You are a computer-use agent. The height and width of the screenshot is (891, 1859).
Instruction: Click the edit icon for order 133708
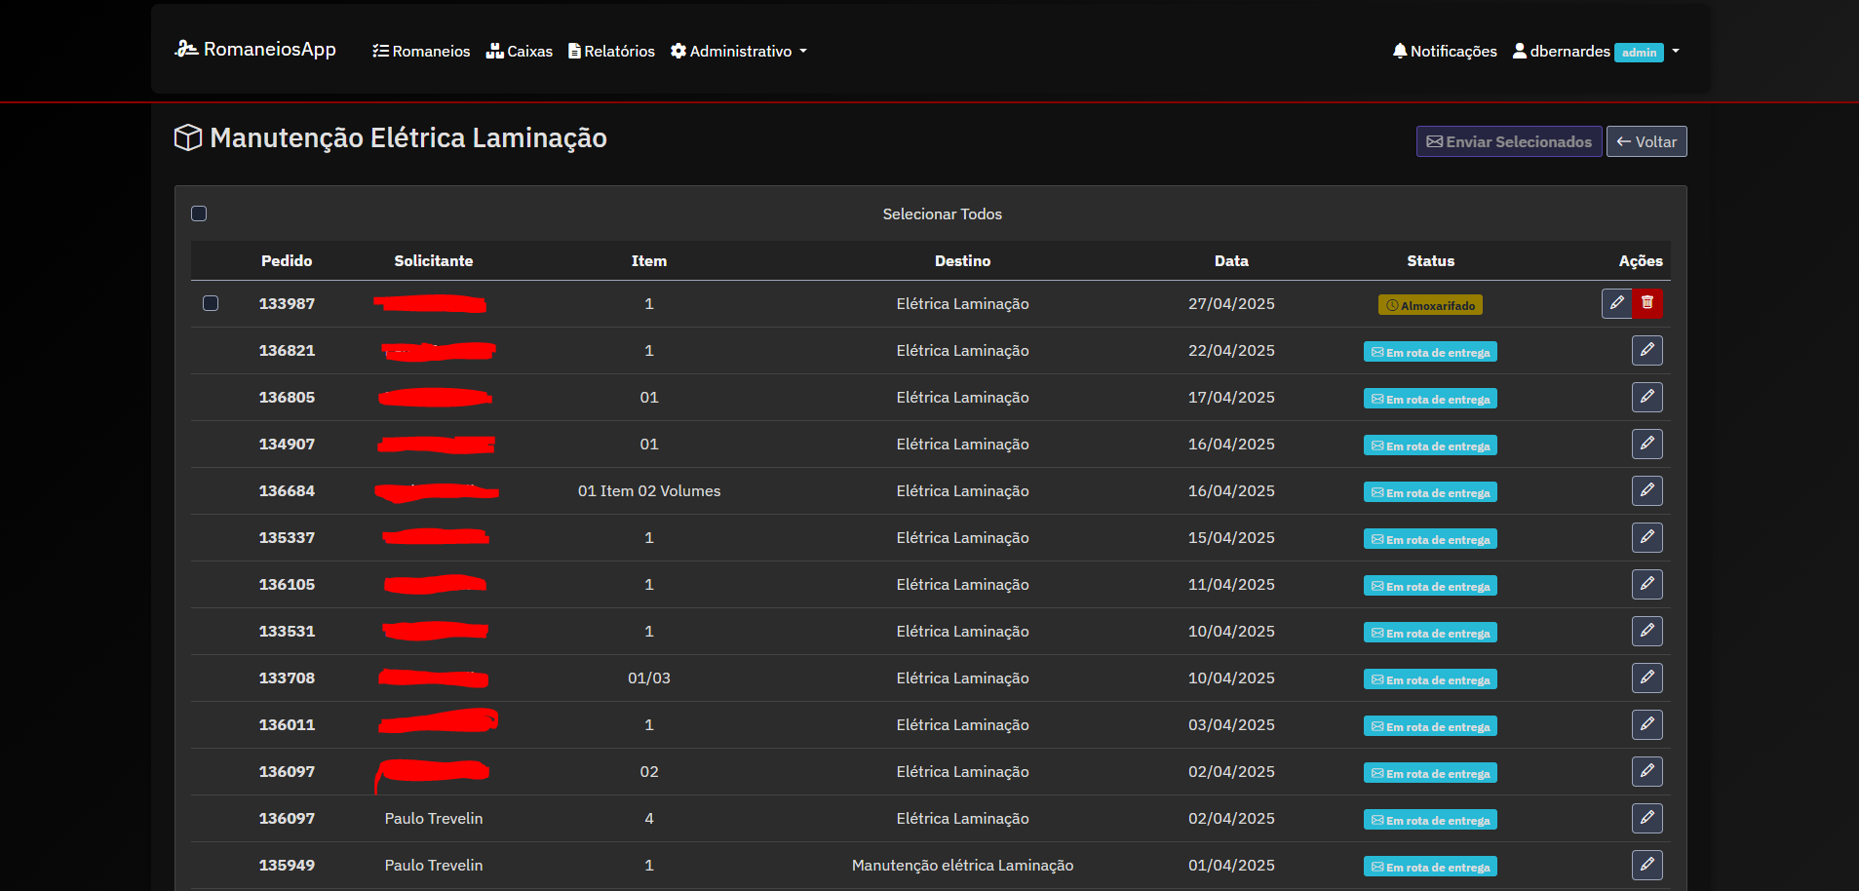[x=1646, y=678]
